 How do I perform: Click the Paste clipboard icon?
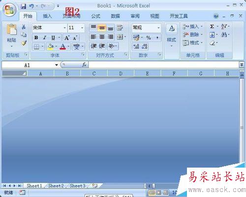point(11,29)
